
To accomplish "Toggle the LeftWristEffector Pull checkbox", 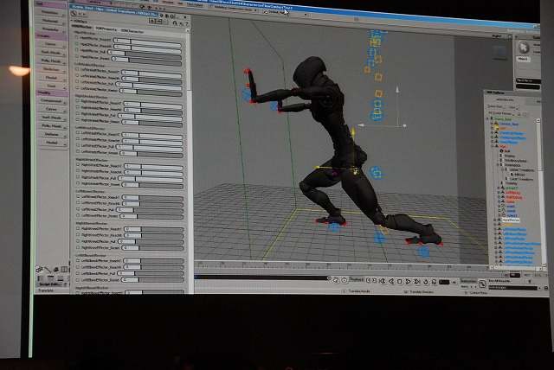I will [x=77, y=82].
